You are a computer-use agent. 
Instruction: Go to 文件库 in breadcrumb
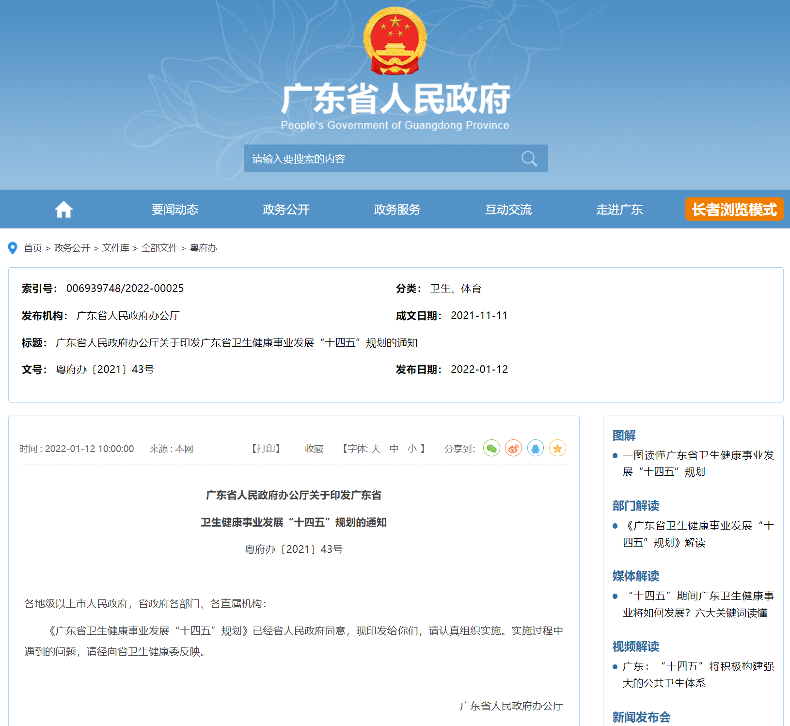point(116,248)
